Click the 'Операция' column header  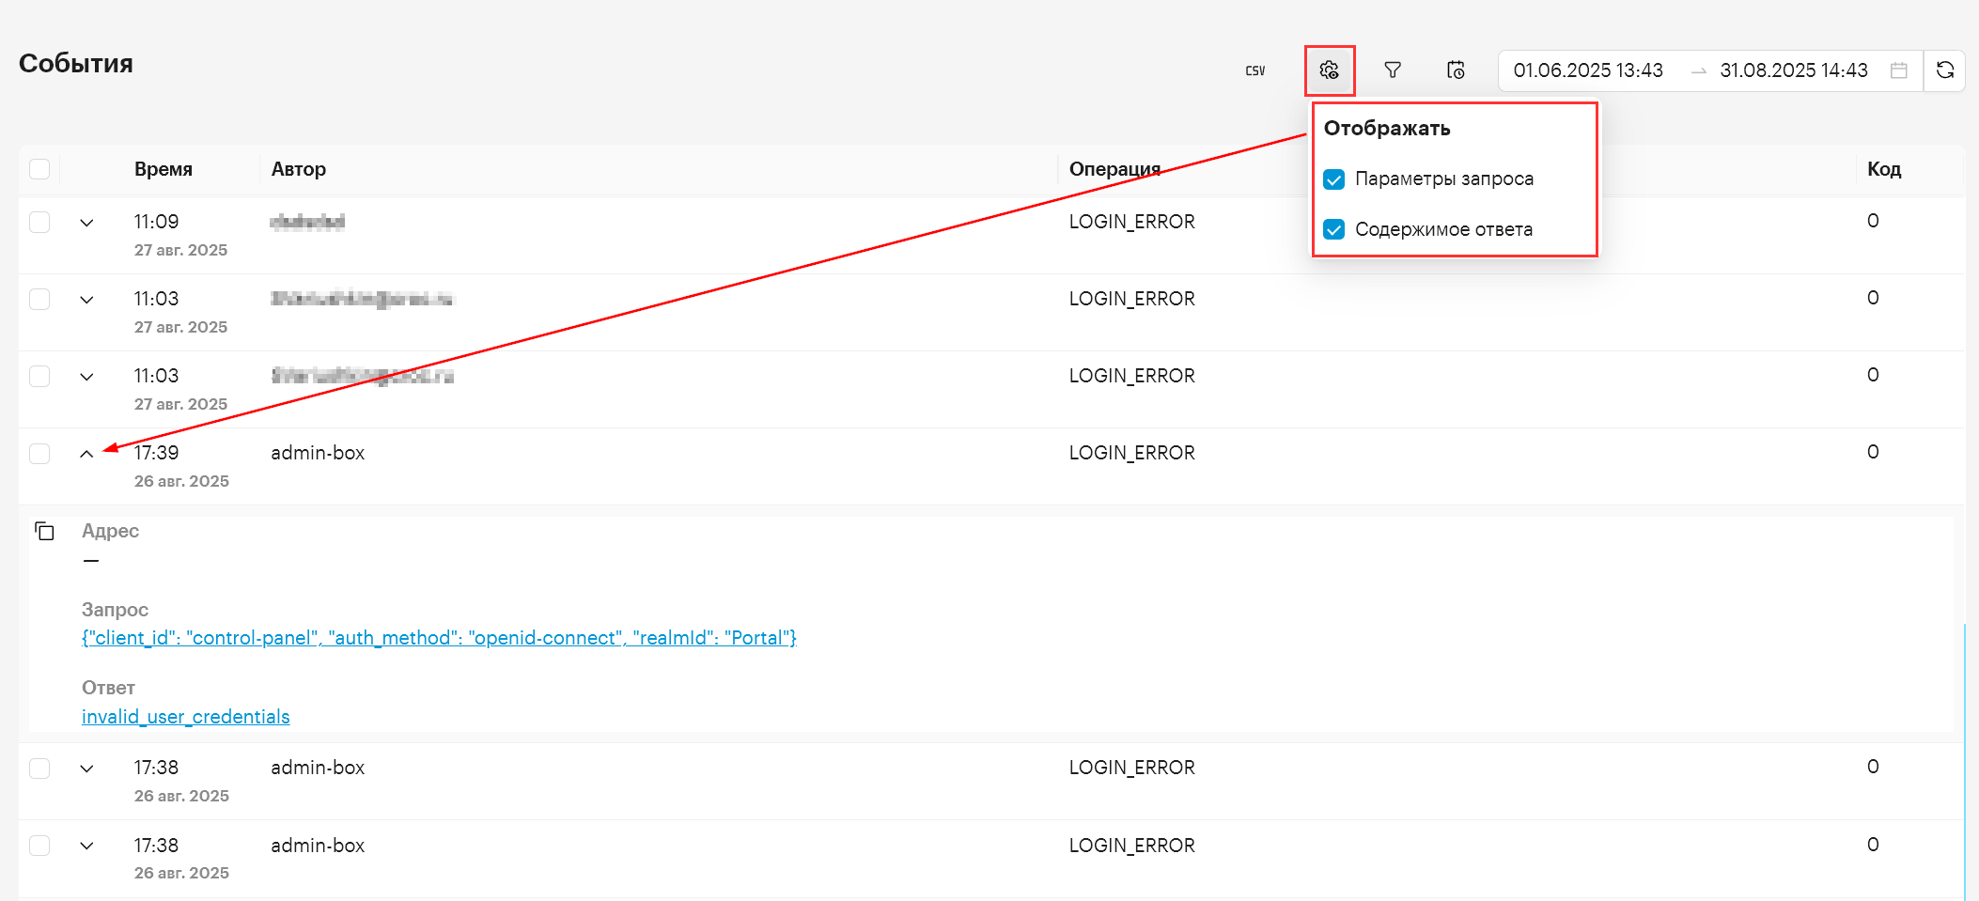tap(1115, 169)
